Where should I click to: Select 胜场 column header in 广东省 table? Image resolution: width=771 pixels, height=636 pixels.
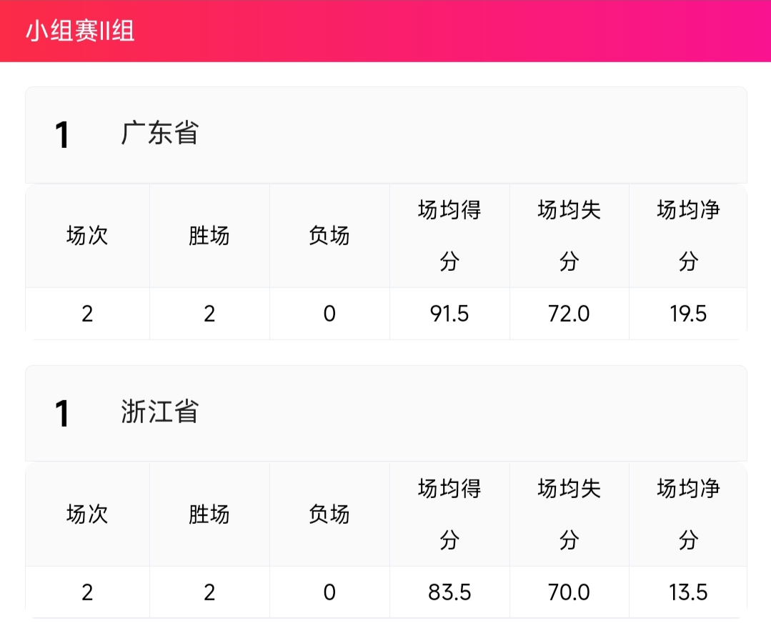pyautogui.click(x=209, y=236)
